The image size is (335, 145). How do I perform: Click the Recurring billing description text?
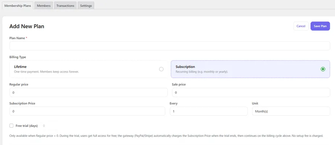202,72
